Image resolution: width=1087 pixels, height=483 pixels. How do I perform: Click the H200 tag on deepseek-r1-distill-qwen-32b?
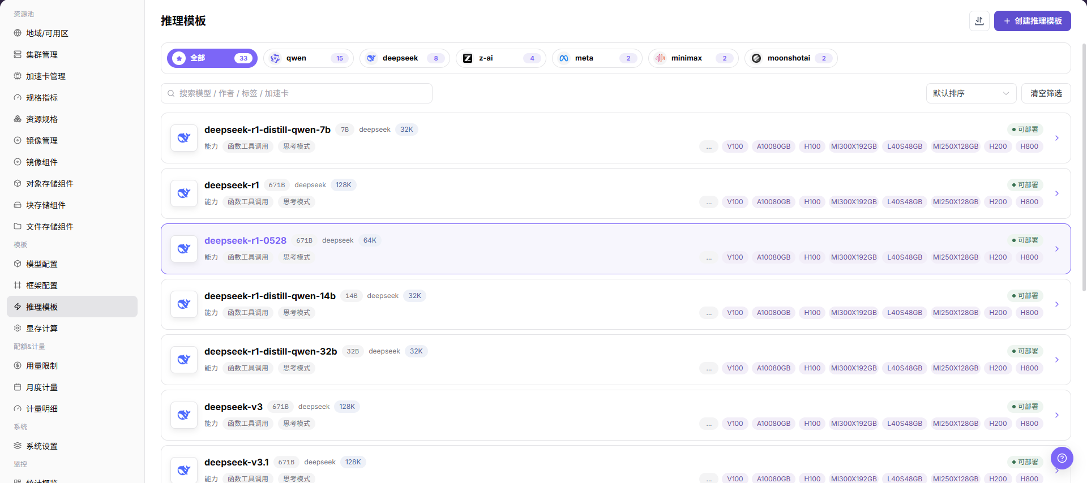(x=998, y=368)
